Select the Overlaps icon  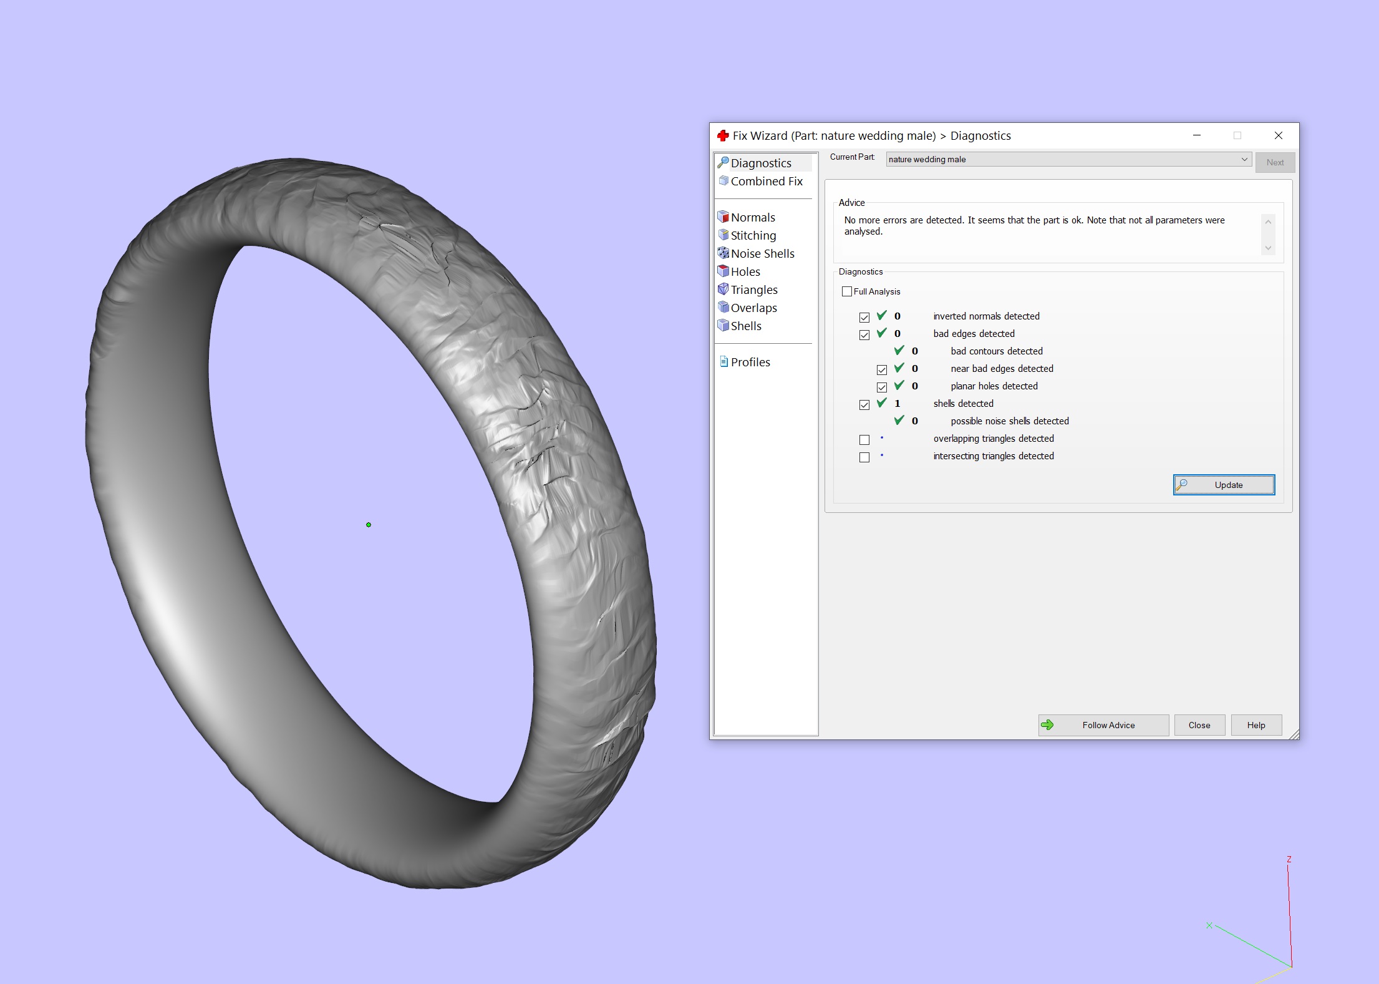723,308
